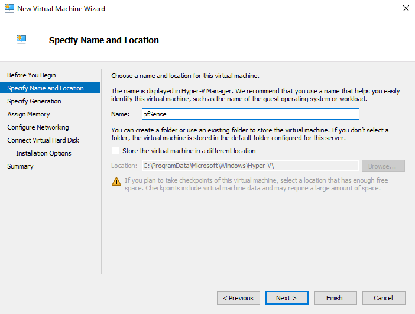Proceed with the Next button
415x314 pixels.
click(x=287, y=298)
